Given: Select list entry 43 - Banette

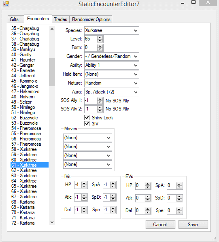Looking at the screenshot, I should coord(30,70).
